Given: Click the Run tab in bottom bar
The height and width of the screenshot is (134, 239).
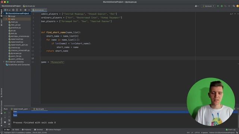Looking at the screenshot, I should point(7,130).
